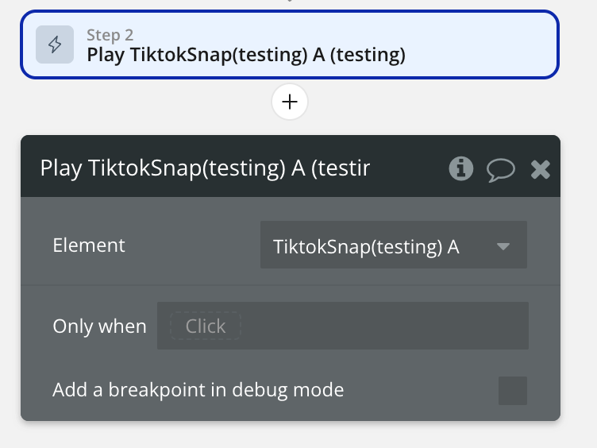Click the caret arrow of the Element selector

(503, 246)
